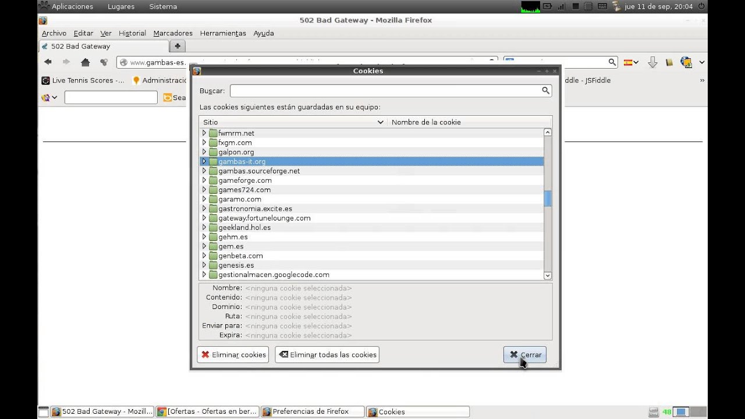This screenshot has height=419, width=745.
Task: Expand the gameforge.com cookie folder
Action: (x=204, y=180)
